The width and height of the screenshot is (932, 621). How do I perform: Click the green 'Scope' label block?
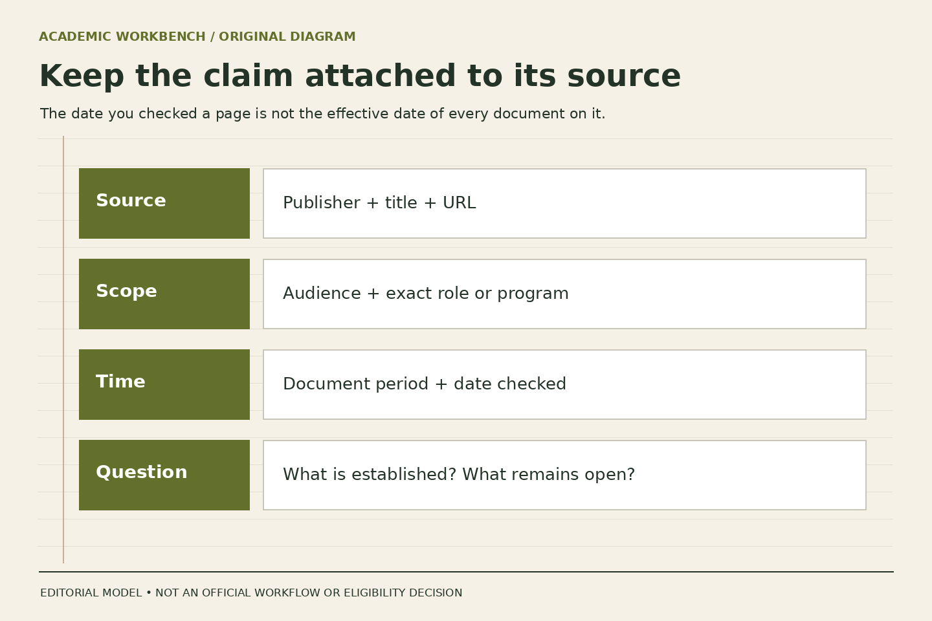pos(164,294)
